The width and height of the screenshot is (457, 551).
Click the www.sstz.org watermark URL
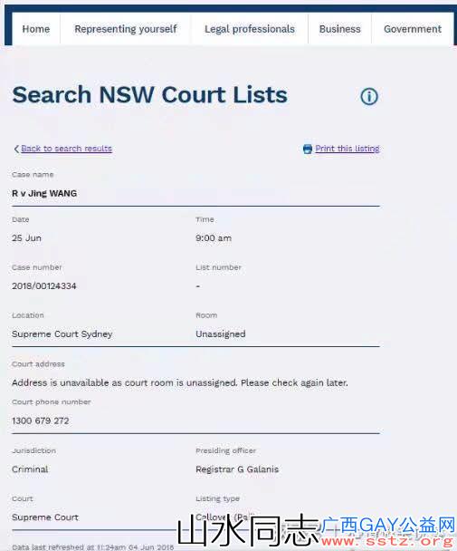(388, 541)
